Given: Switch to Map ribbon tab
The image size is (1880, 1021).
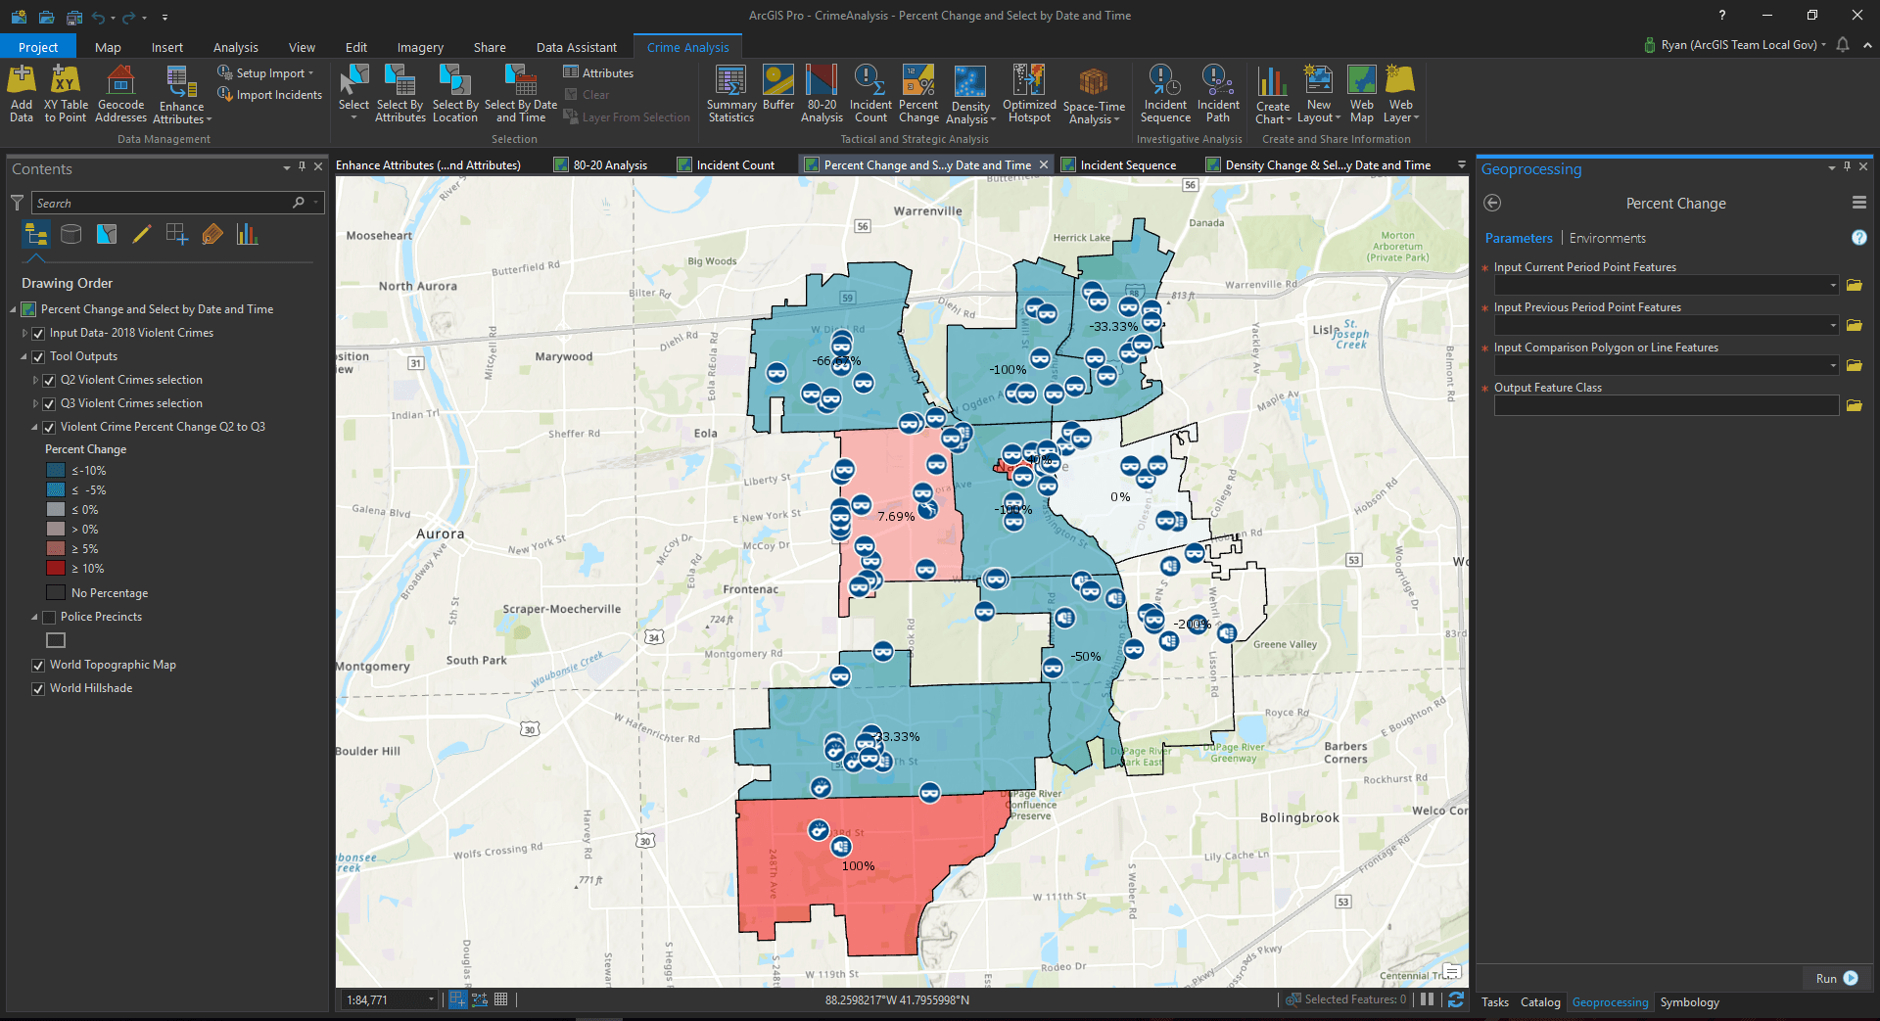Looking at the screenshot, I should [108, 47].
